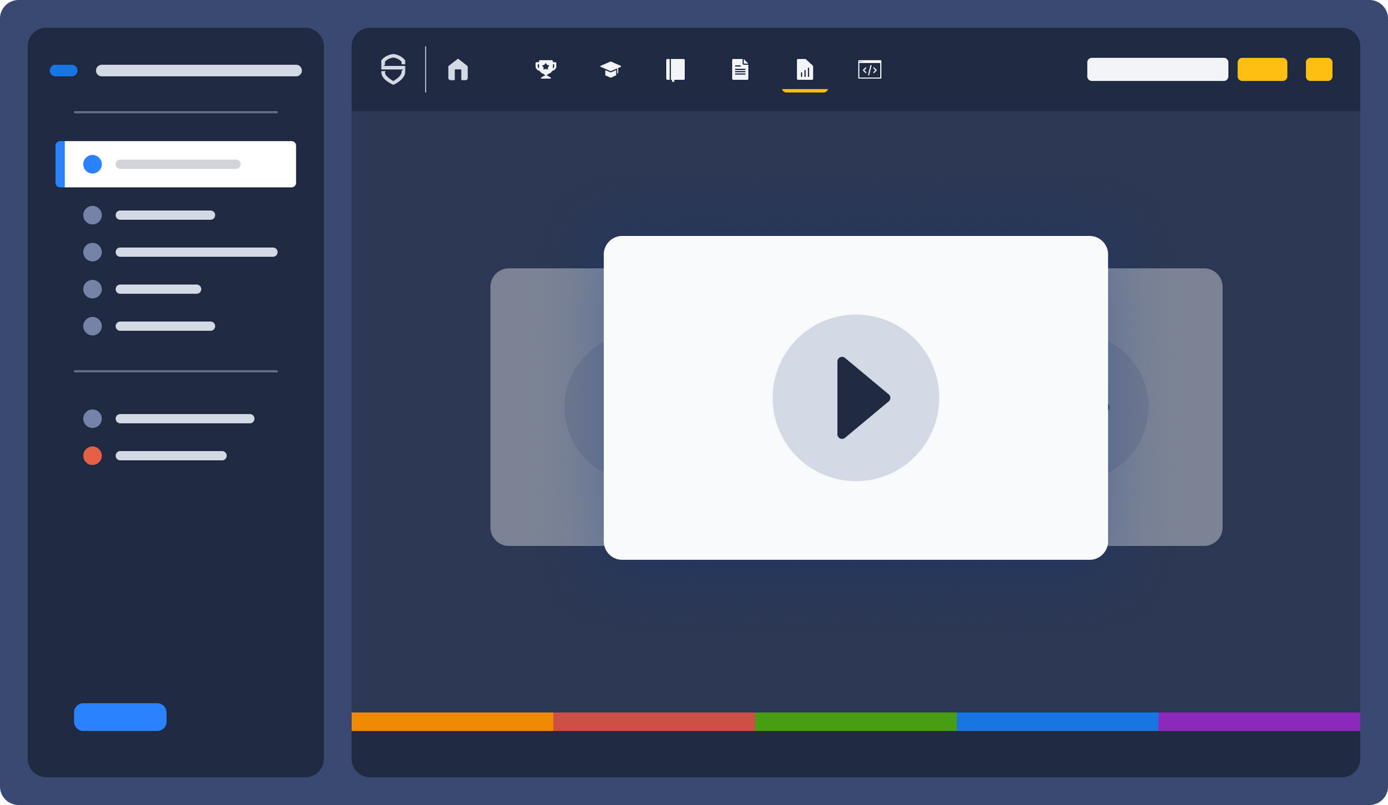
Task: Switch to the chart tab with yellow underline
Action: (804, 69)
